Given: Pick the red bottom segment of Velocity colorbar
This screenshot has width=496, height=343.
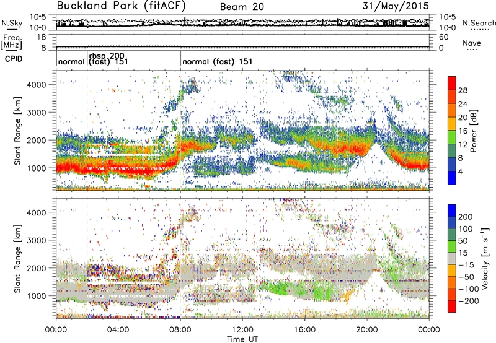Looking at the screenshot, I should pos(452,306).
